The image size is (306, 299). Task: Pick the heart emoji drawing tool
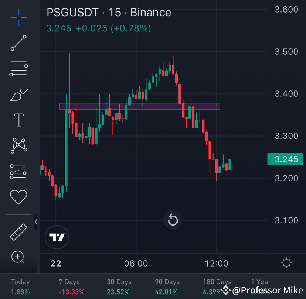coord(18,196)
